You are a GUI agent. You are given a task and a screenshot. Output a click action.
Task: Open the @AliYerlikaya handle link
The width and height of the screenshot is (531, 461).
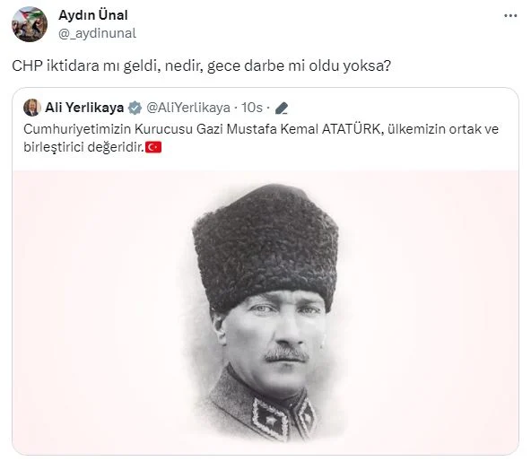[188, 108]
